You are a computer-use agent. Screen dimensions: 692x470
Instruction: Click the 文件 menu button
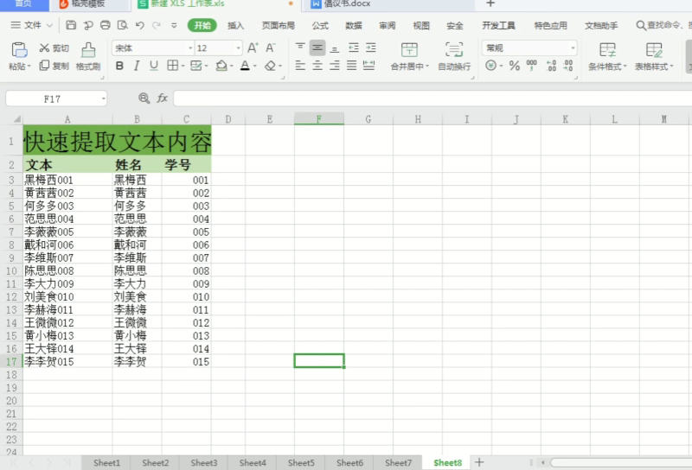click(x=32, y=25)
